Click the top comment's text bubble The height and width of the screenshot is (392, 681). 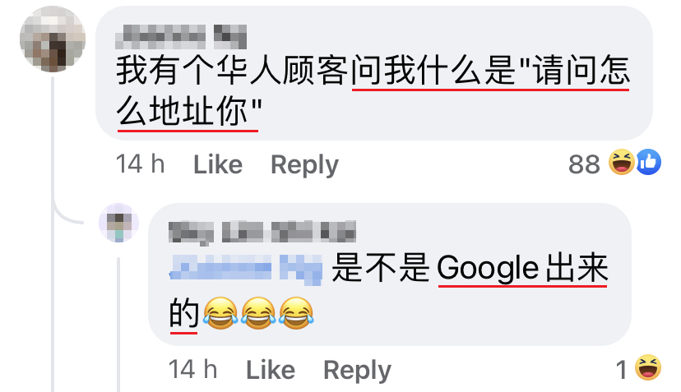click(x=374, y=73)
